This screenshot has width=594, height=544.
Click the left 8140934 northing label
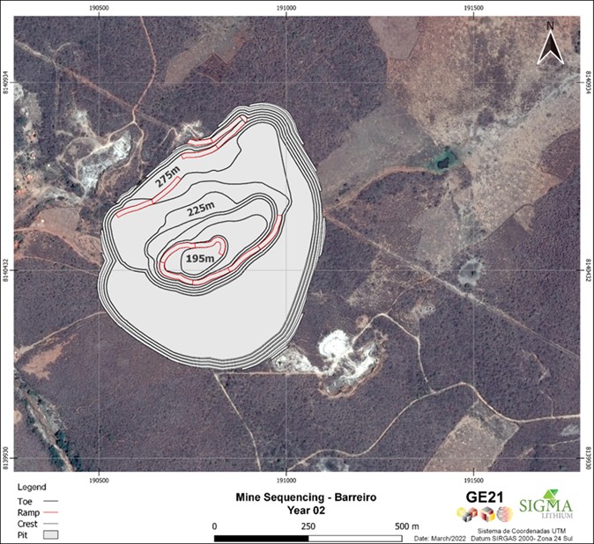tap(5, 83)
